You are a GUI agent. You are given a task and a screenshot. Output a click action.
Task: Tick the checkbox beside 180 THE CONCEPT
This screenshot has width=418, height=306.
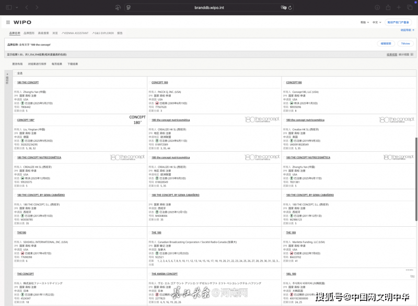14,82
